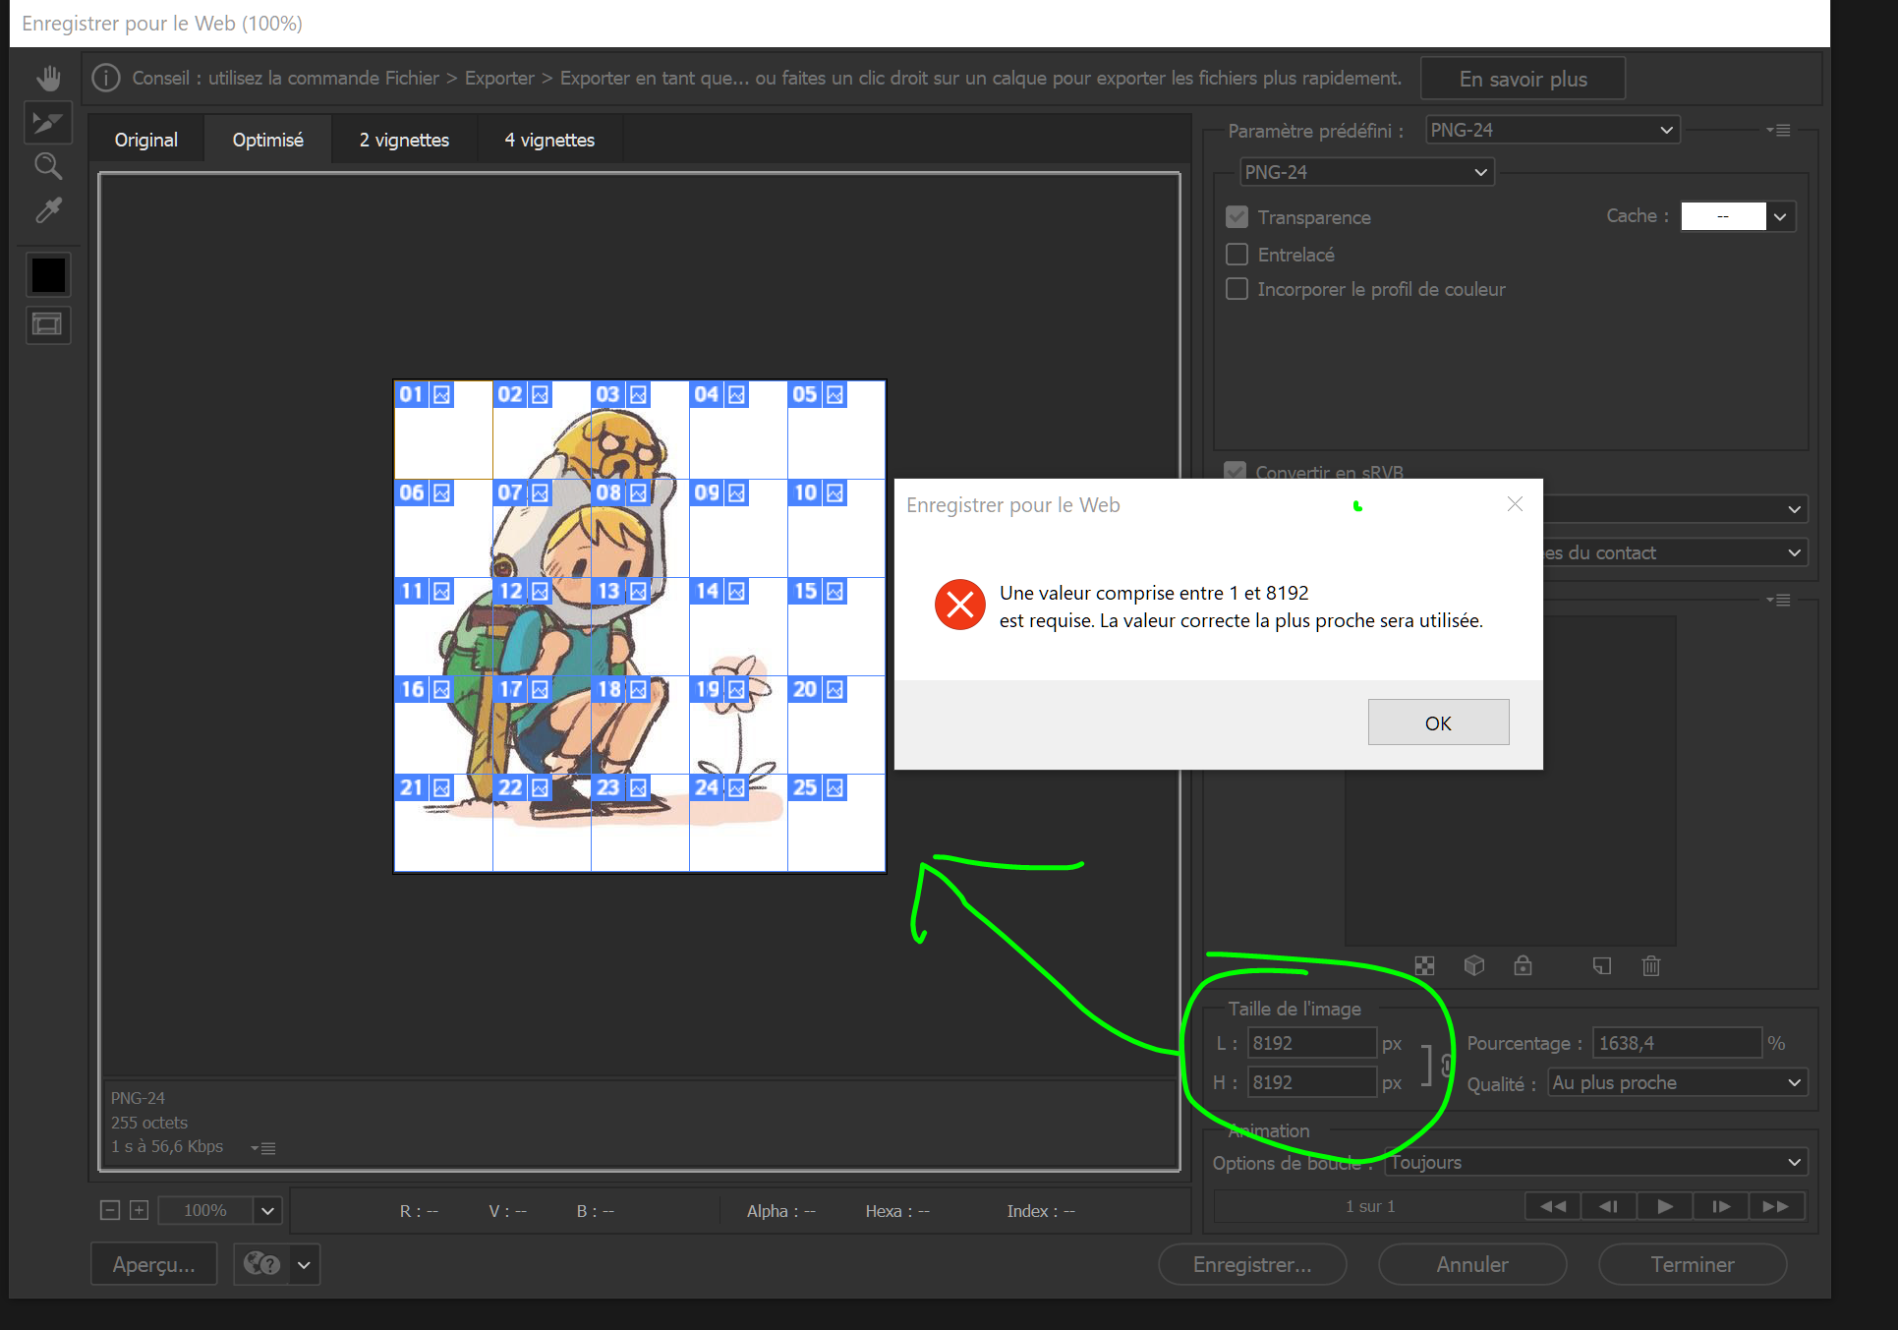The height and width of the screenshot is (1330, 1898).
Task: Select the Eyedropper tool
Action: pyautogui.click(x=48, y=210)
